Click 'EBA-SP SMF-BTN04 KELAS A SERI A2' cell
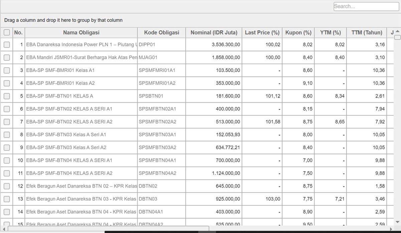This screenshot has width=401, height=233. click(x=81, y=173)
